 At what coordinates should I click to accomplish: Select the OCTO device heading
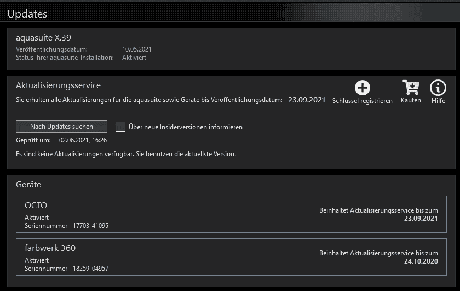pos(36,206)
